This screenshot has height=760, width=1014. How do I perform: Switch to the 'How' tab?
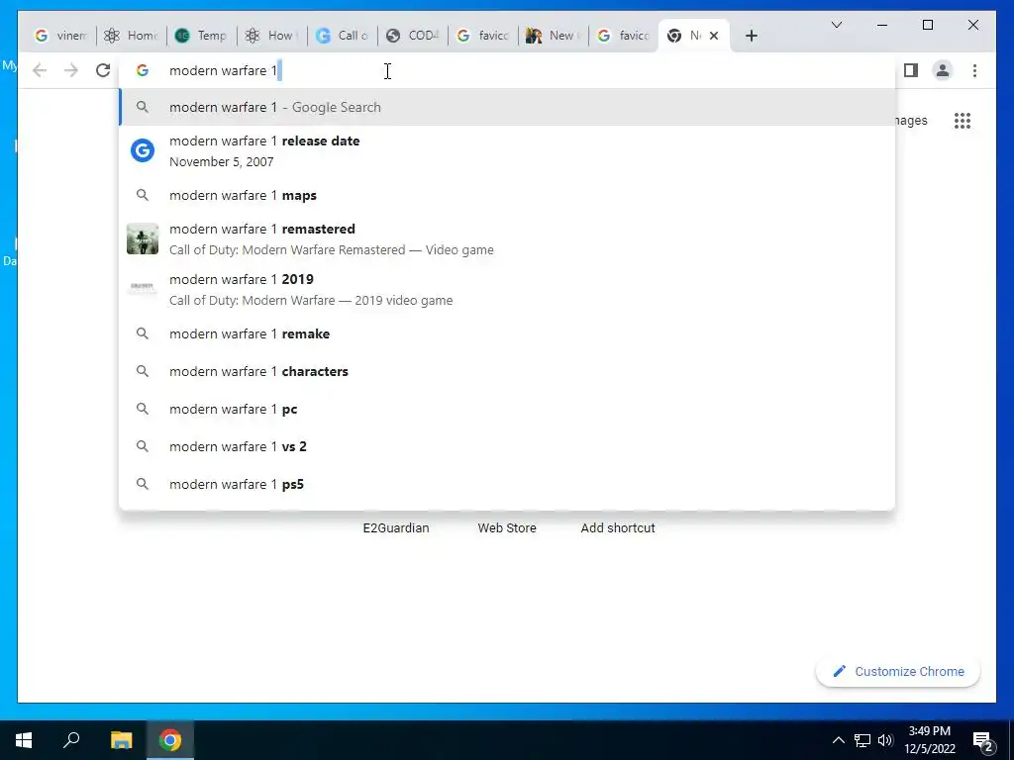pyautogui.click(x=272, y=36)
